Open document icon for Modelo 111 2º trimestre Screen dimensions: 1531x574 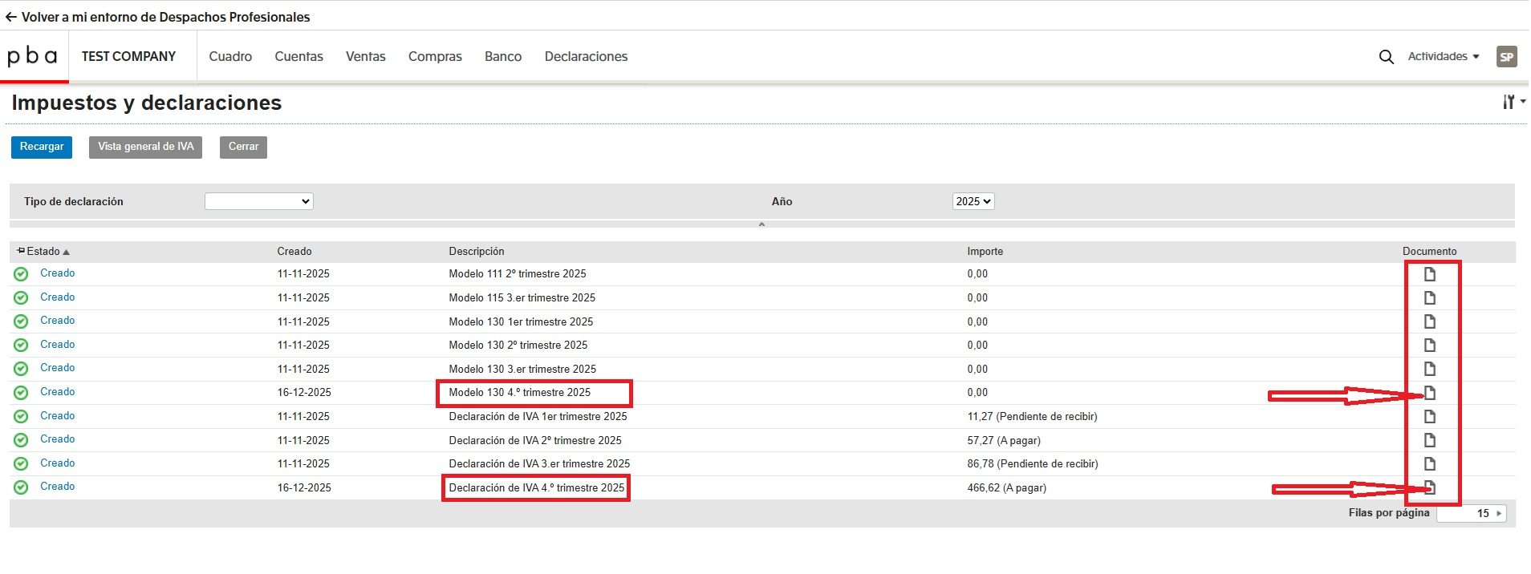[x=1429, y=274]
